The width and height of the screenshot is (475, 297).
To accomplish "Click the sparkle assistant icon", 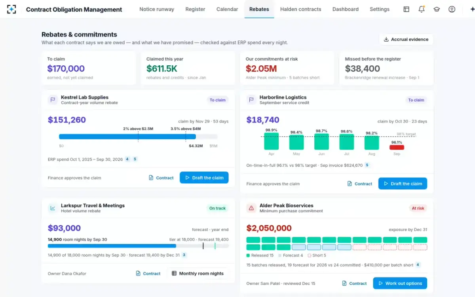I will coord(472,9).
